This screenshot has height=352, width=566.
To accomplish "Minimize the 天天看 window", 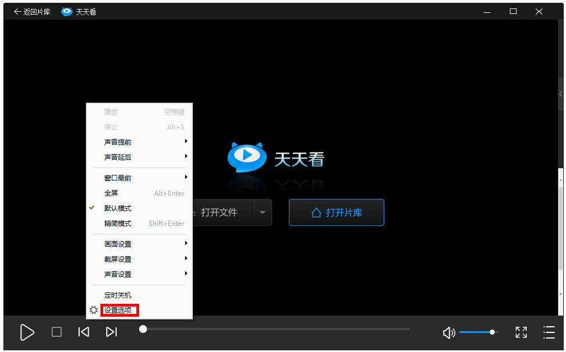I will 487,12.
